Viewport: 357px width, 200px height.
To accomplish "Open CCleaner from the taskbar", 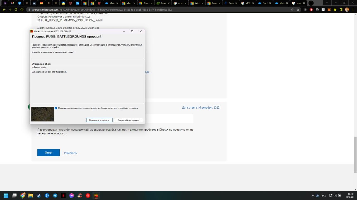I will click(80, 196).
